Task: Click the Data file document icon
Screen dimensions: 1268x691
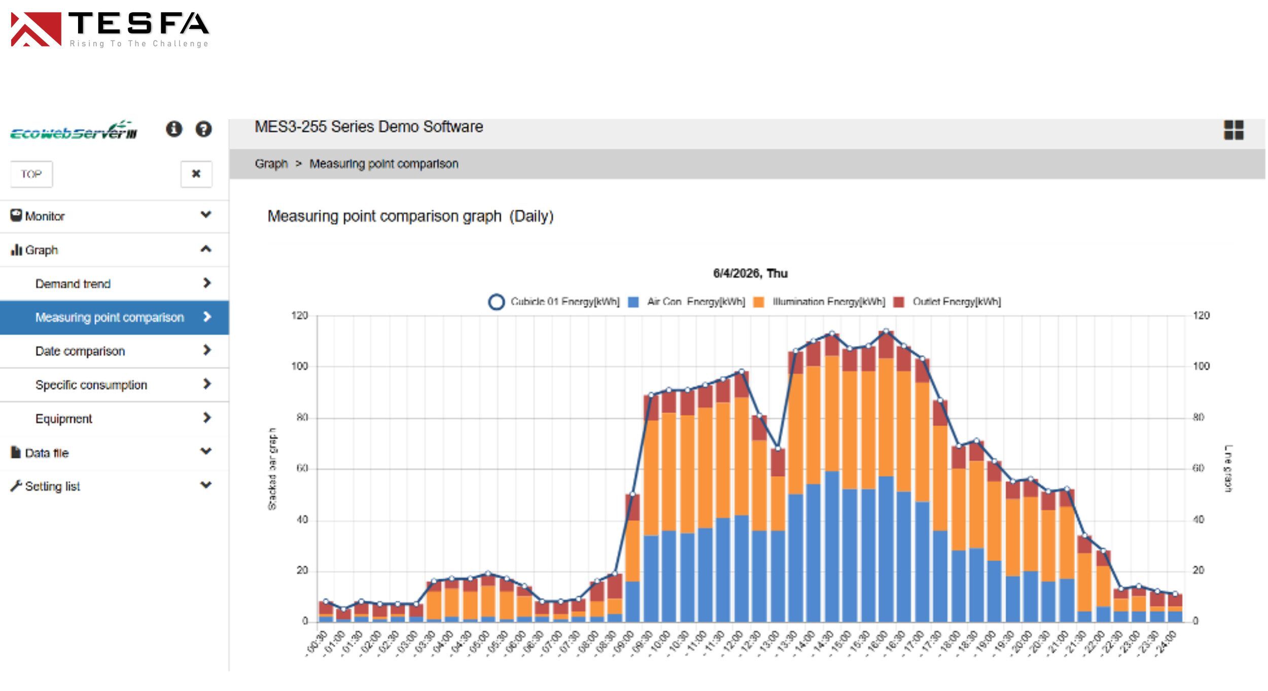Action: coord(16,452)
